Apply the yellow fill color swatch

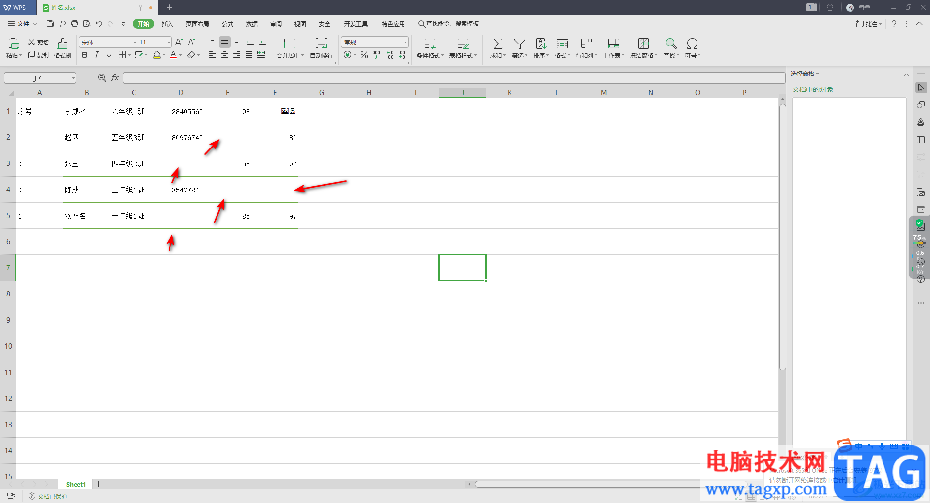[157, 55]
